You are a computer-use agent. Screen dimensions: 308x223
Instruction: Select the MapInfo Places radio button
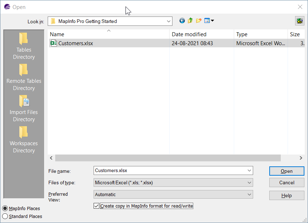point(5,208)
